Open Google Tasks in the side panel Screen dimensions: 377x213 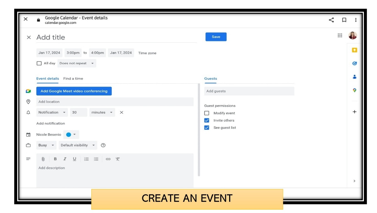tap(354, 63)
